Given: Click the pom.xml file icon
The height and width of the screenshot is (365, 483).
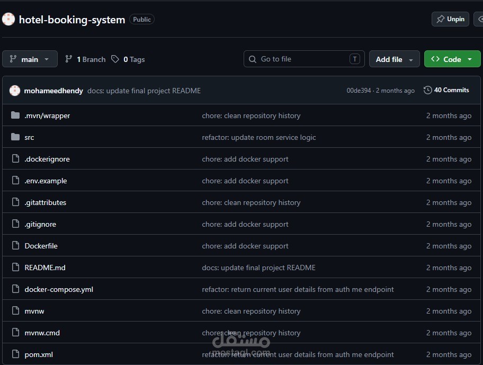Looking at the screenshot, I should click(15, 354).
